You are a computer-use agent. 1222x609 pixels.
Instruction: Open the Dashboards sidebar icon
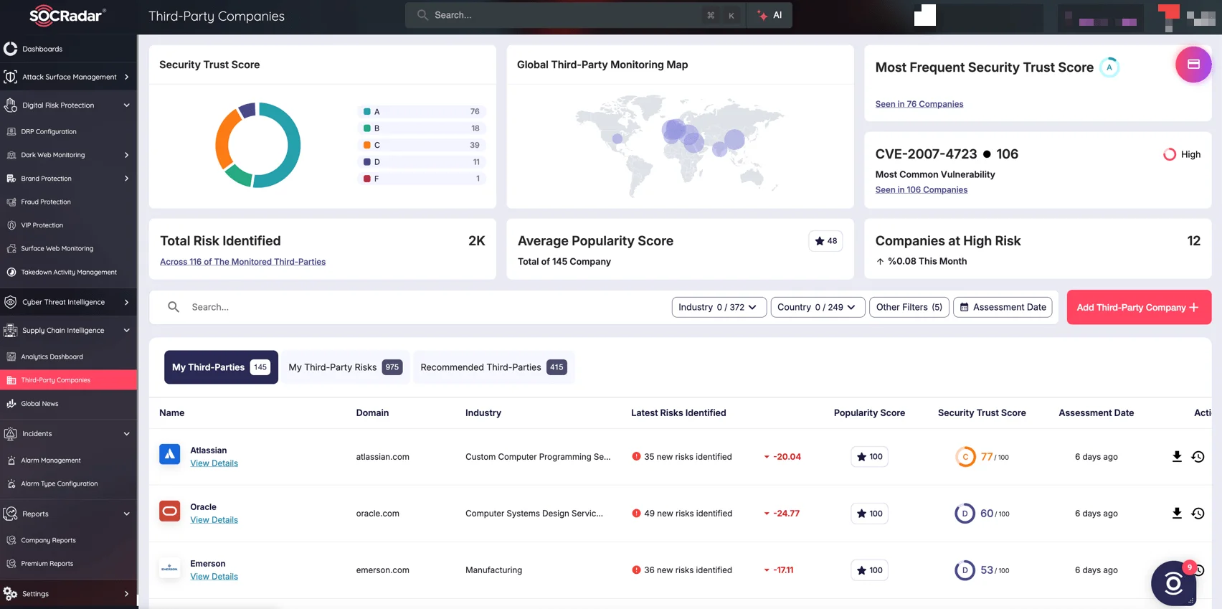10,49
